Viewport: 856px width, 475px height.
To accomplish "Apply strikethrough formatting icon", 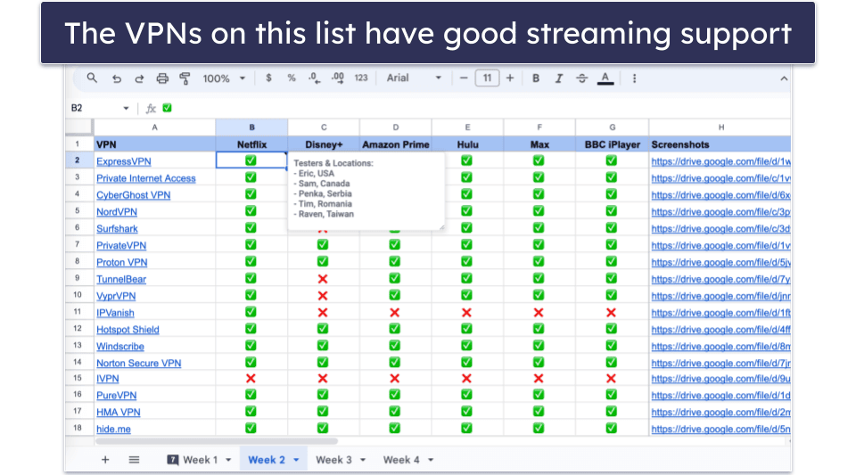I will [582, 78].
